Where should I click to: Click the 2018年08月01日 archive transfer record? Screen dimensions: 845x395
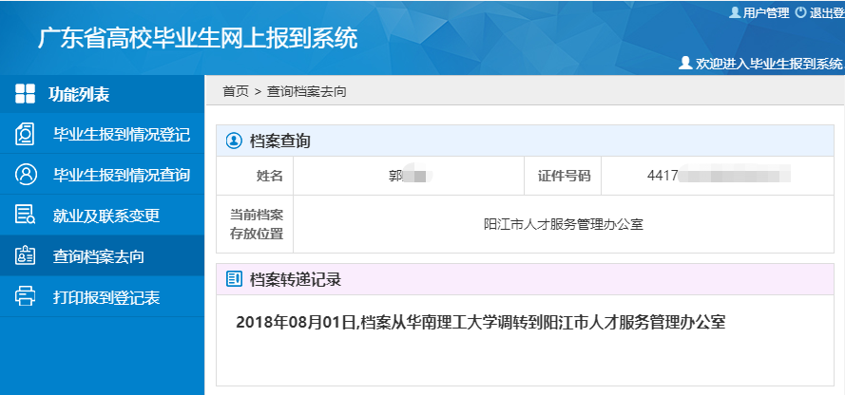click(480, 322)
